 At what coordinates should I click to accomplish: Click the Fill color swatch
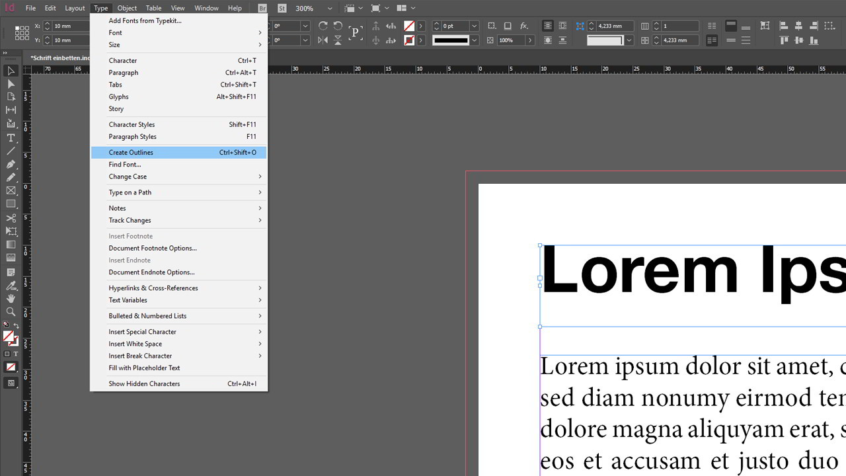point(9,336)
